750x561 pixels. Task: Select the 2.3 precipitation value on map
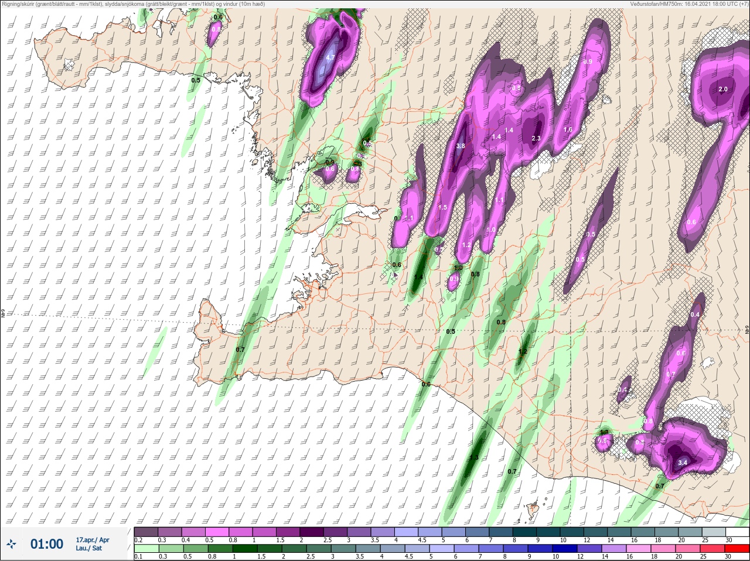coord(536,138)
